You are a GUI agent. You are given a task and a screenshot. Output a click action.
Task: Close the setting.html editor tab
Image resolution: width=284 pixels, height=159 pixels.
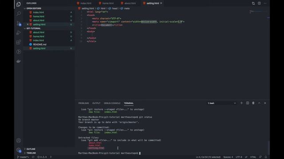(x=161, y=3)
